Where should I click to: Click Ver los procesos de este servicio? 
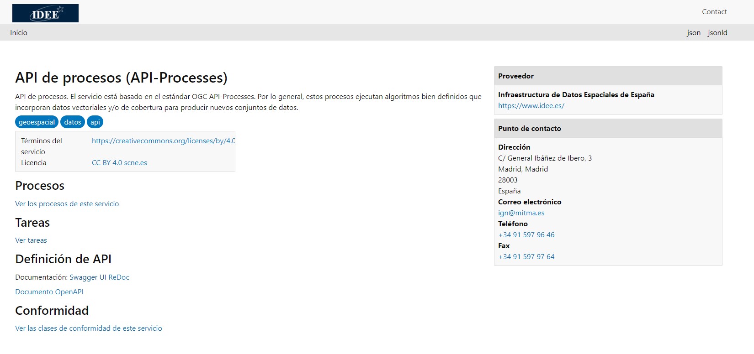point(67,204)
